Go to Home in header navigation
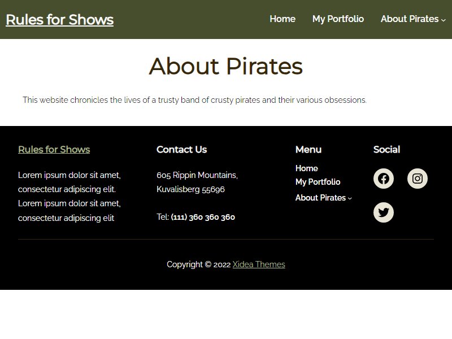 (282, 19)
